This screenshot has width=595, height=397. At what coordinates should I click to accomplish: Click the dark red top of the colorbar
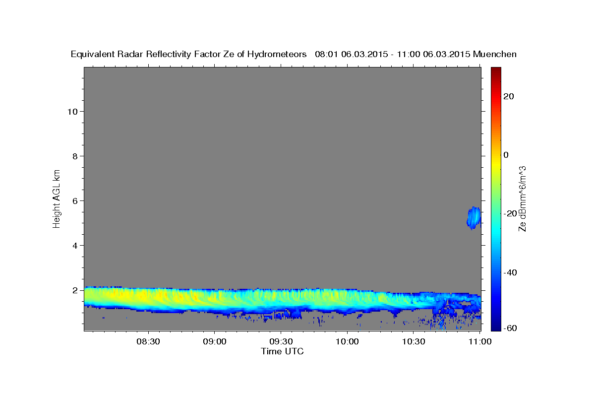tap(496, 70)
